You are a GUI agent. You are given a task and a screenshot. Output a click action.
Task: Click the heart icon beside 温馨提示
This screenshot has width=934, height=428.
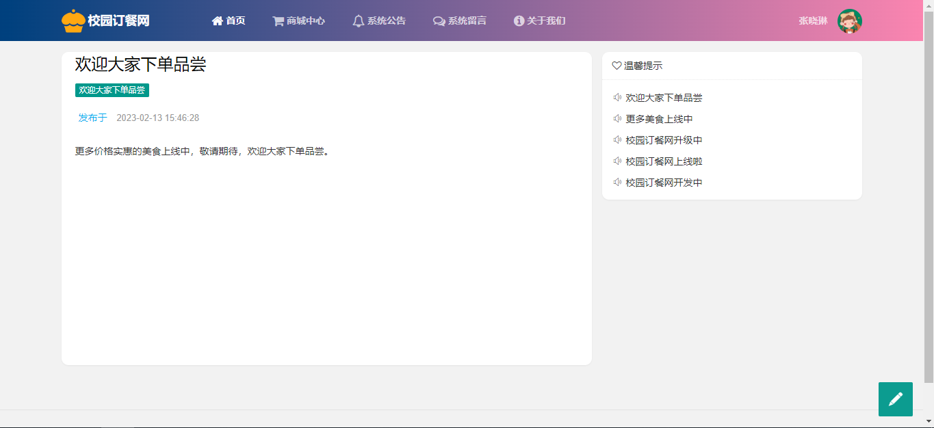tap(617, 66)
